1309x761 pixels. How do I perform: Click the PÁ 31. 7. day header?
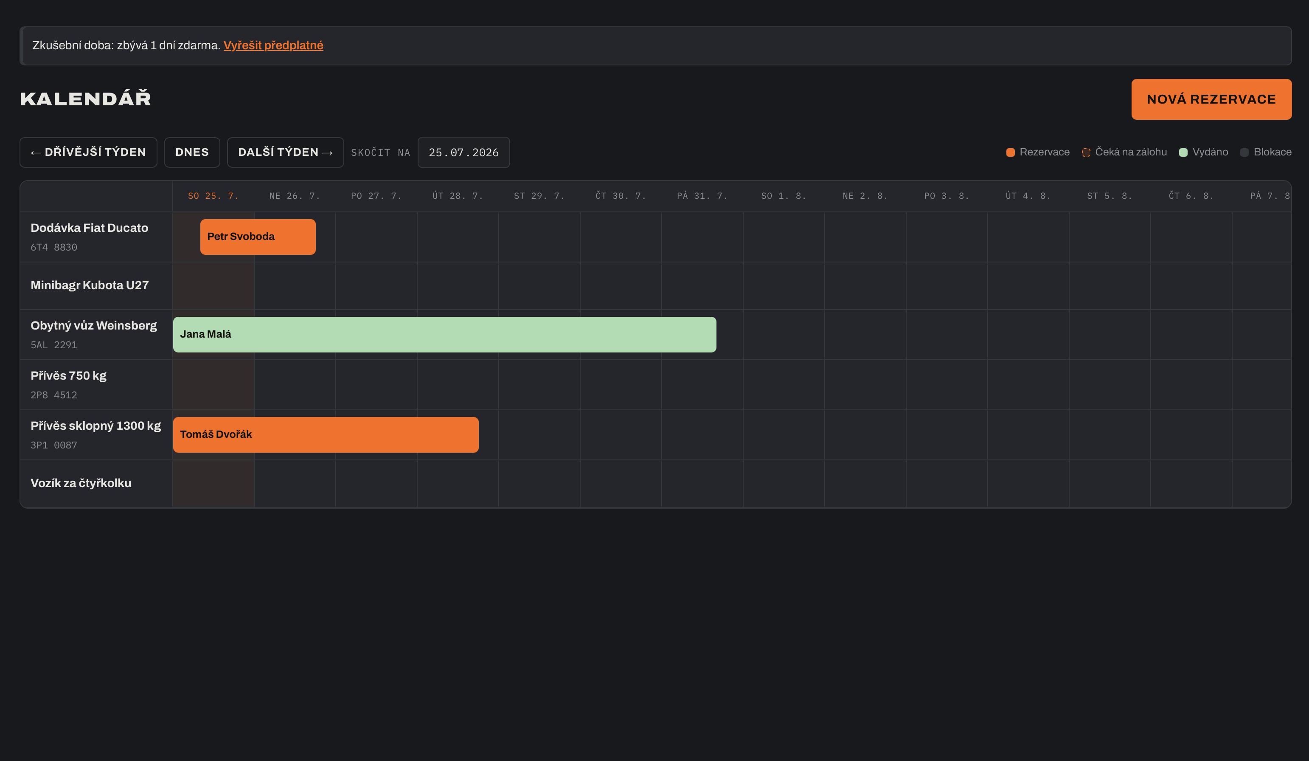pyautogui.click(x=702, y=196)
